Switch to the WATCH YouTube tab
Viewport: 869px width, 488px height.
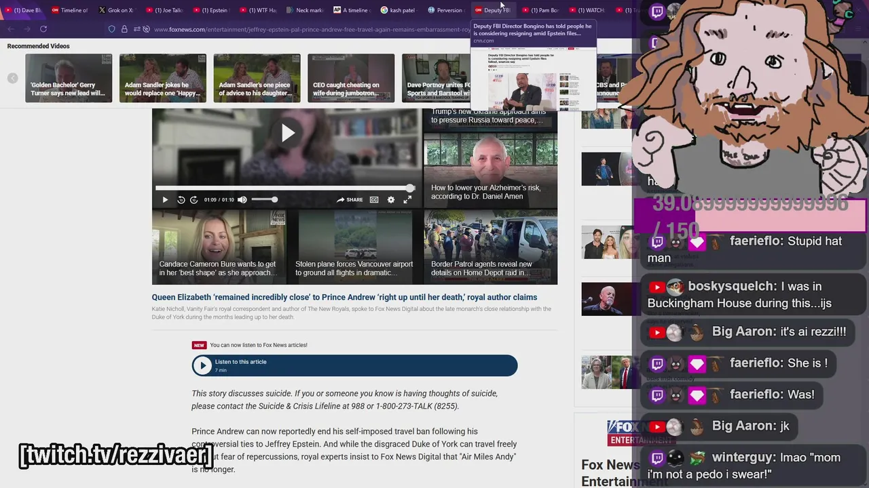coord(586,10)
